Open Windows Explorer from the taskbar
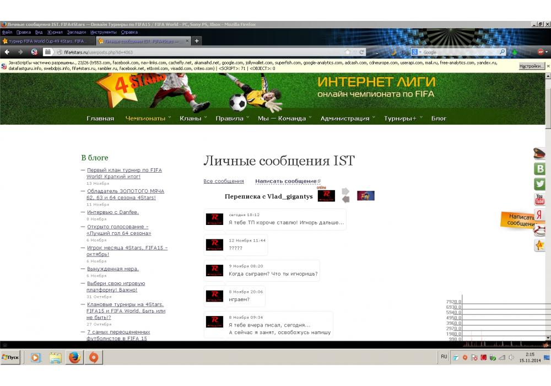This screenshot has height=386, width=551. tap(55, 357)
